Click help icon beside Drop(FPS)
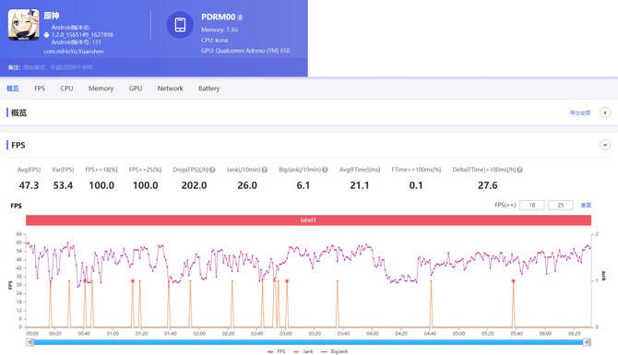Image resolution: width=618 pixels, height=355 pixels. point(212,170)
